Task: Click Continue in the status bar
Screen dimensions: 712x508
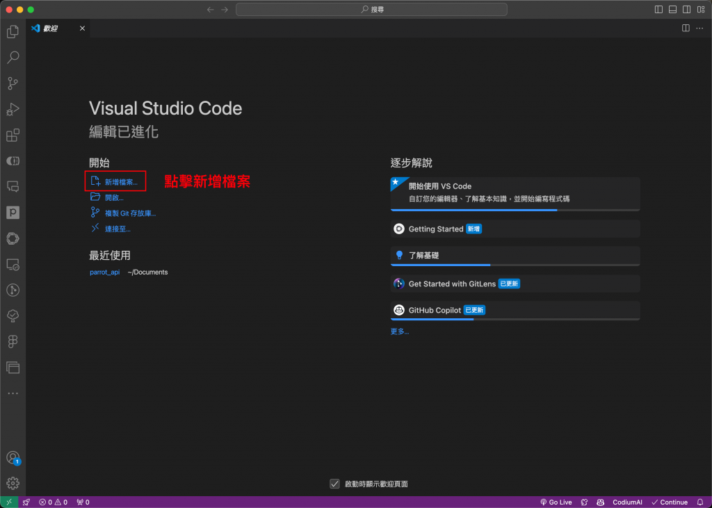Action: coord(670,502)
